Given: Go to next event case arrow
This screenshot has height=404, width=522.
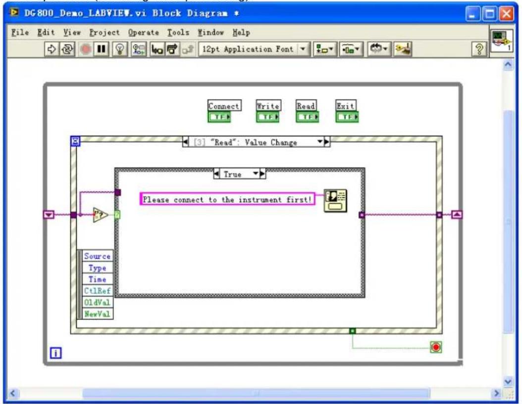Looking at the screenshot, I should (x=327, y=142).
